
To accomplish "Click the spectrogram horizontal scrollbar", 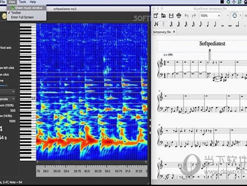I will tap(92, 162).
